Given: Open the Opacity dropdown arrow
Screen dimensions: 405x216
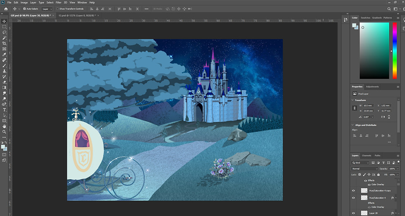Looking at the screenshot, I should coord(398,169).
